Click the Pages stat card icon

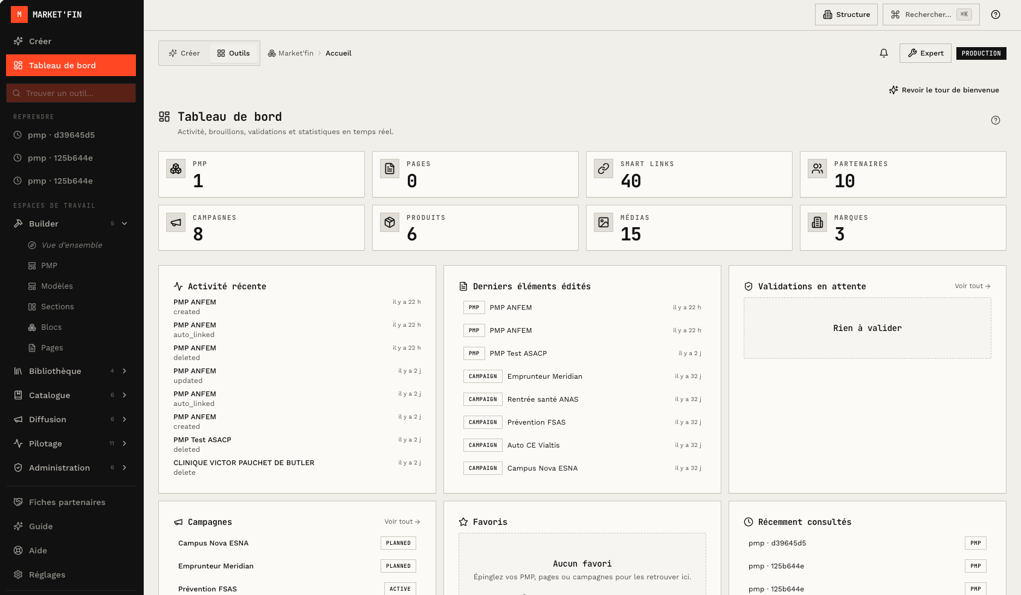click(390, 169)
